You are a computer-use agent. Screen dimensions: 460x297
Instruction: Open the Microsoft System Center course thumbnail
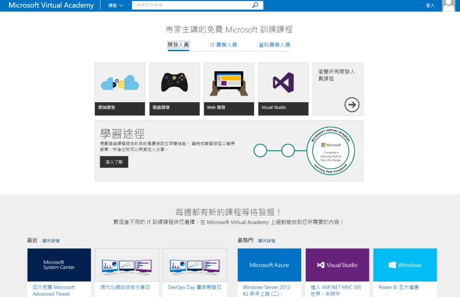[x=59, y=265]
